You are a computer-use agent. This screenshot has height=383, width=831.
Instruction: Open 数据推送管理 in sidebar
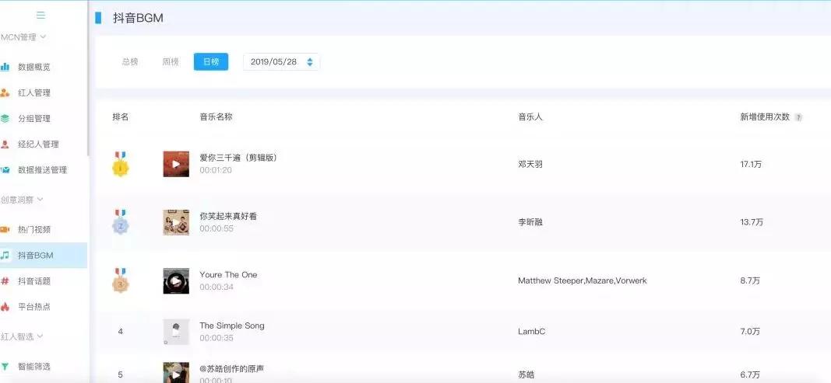(x=42, y=170)
